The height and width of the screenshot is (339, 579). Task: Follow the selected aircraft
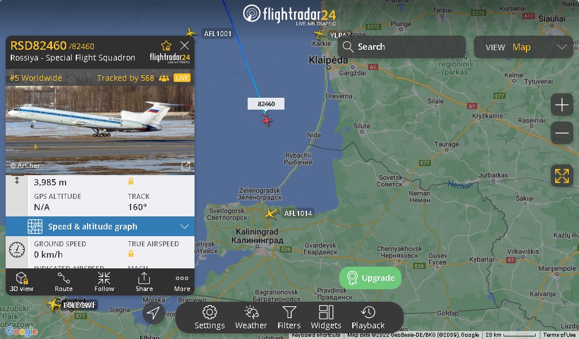(104, 282)
